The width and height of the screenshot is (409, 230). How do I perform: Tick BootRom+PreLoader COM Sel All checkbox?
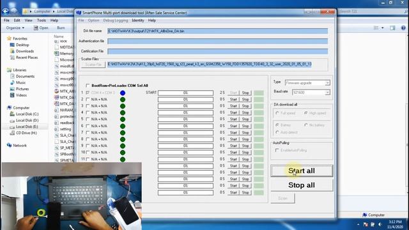(x=88, y=86)
